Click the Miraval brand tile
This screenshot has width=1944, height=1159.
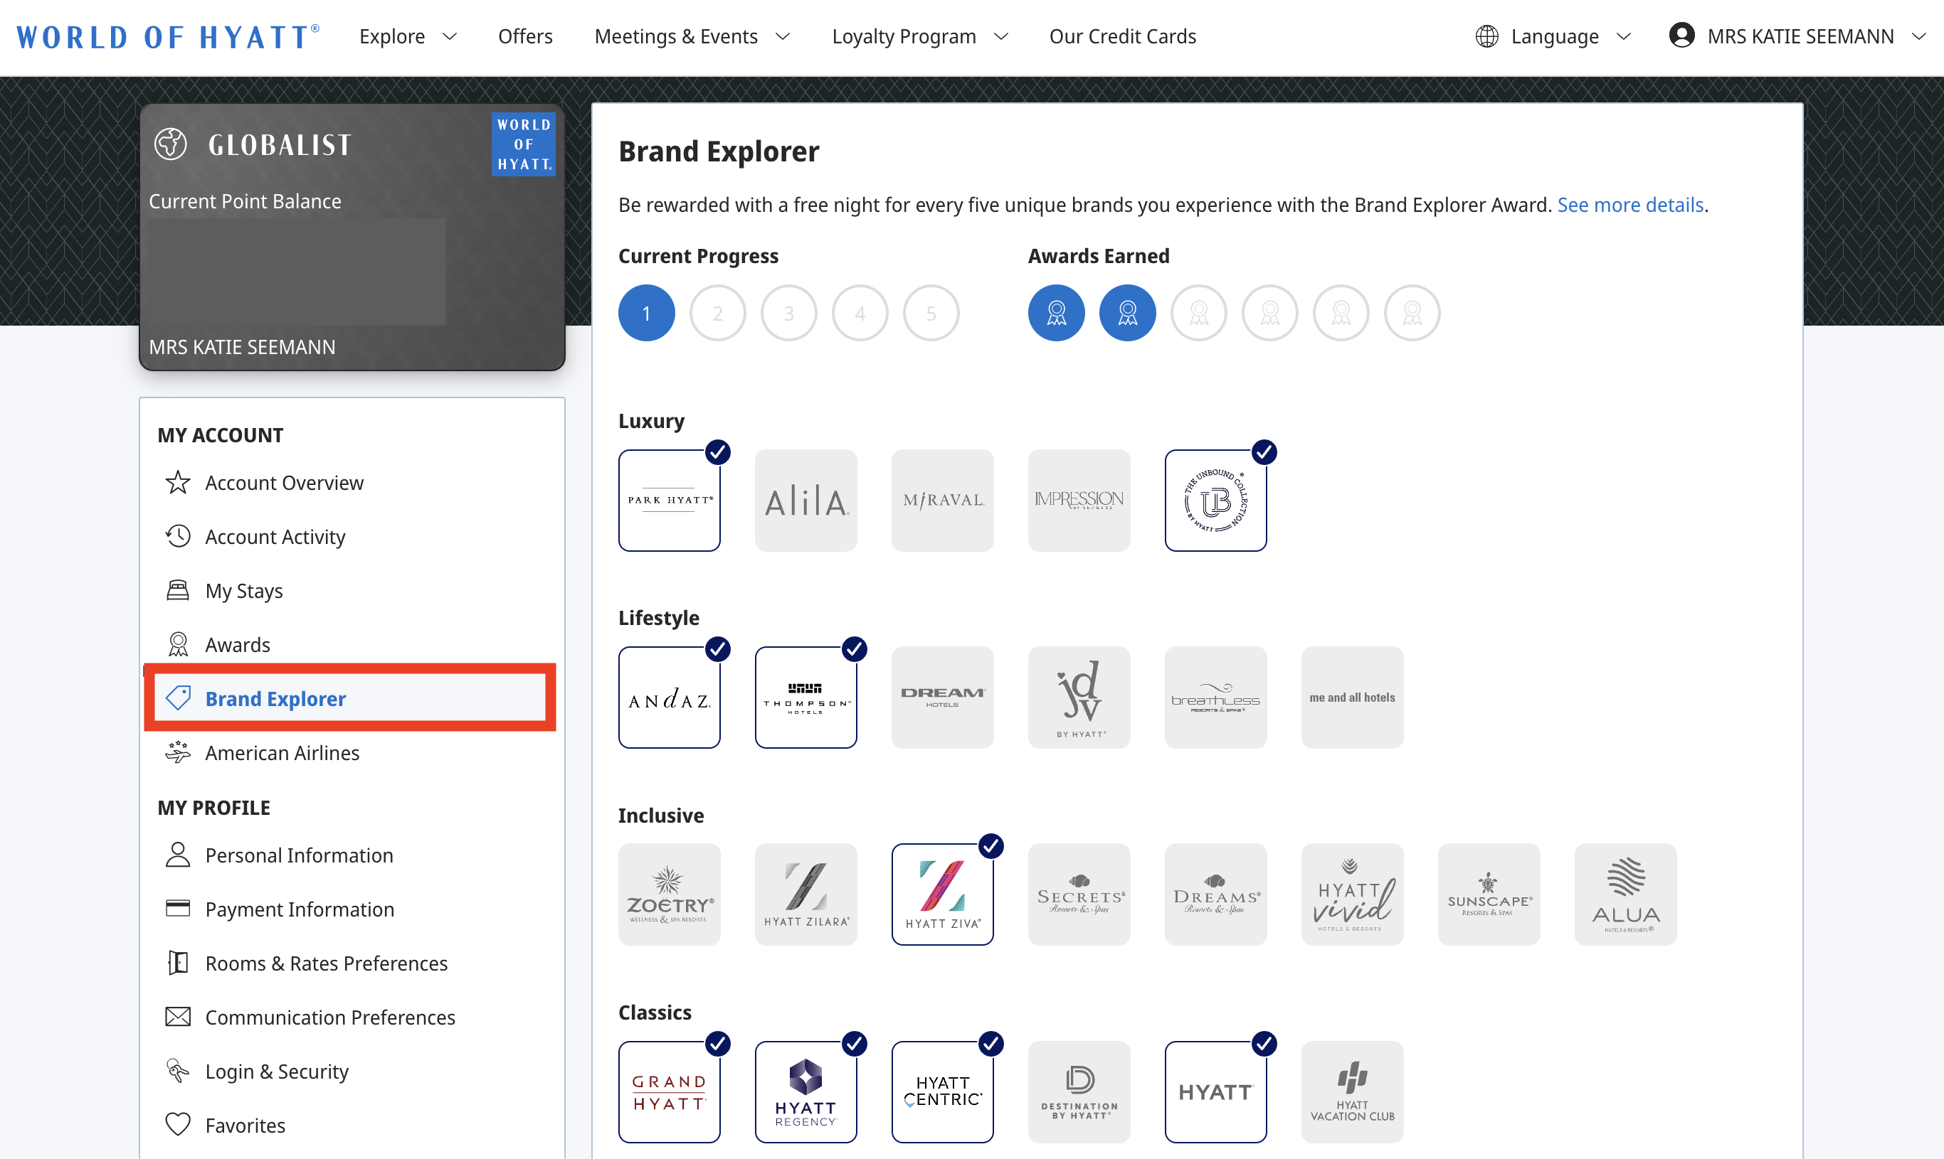tap(943, 501)
